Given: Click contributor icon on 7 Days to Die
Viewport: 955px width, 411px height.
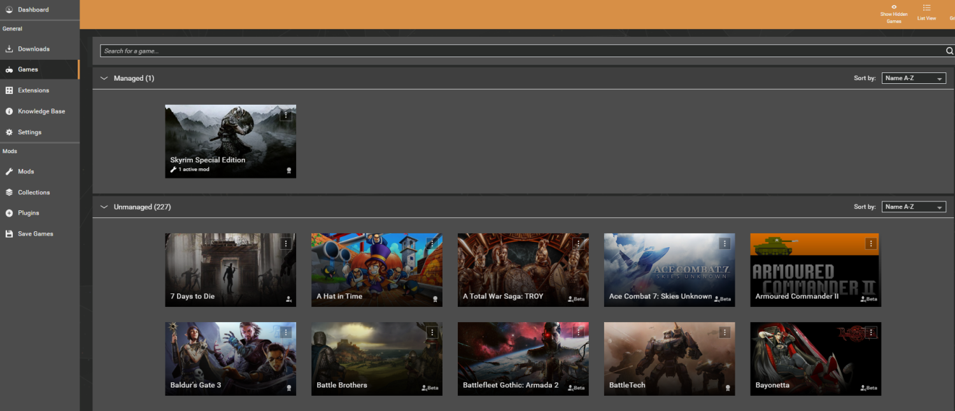Looking at the screenshot, I should 289,299.
